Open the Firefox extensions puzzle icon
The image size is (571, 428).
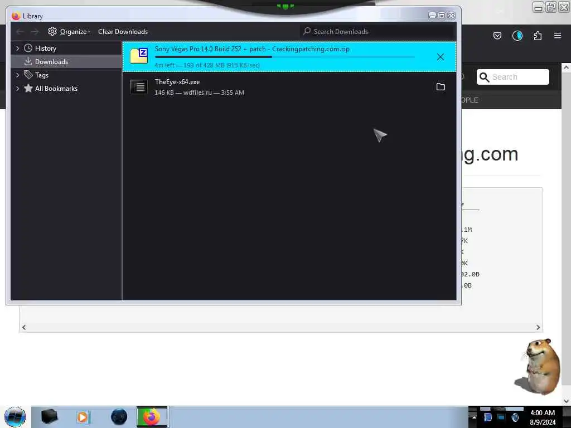pos(538,36)
